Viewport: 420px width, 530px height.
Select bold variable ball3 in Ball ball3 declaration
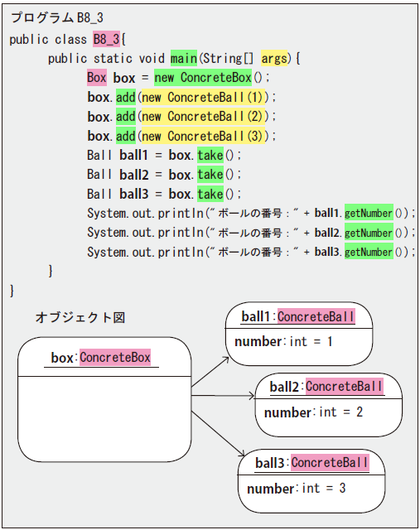(x=134, y=195)
